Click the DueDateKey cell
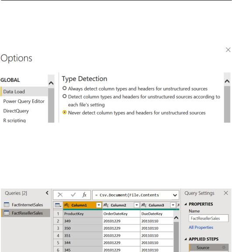This screenshot has height=252, width=232. (157, 214)
